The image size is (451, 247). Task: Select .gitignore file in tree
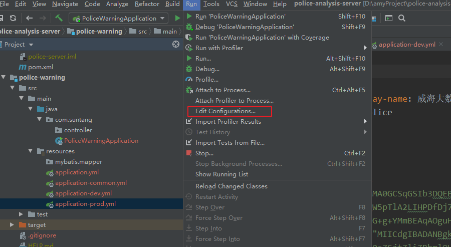point(42,235)
